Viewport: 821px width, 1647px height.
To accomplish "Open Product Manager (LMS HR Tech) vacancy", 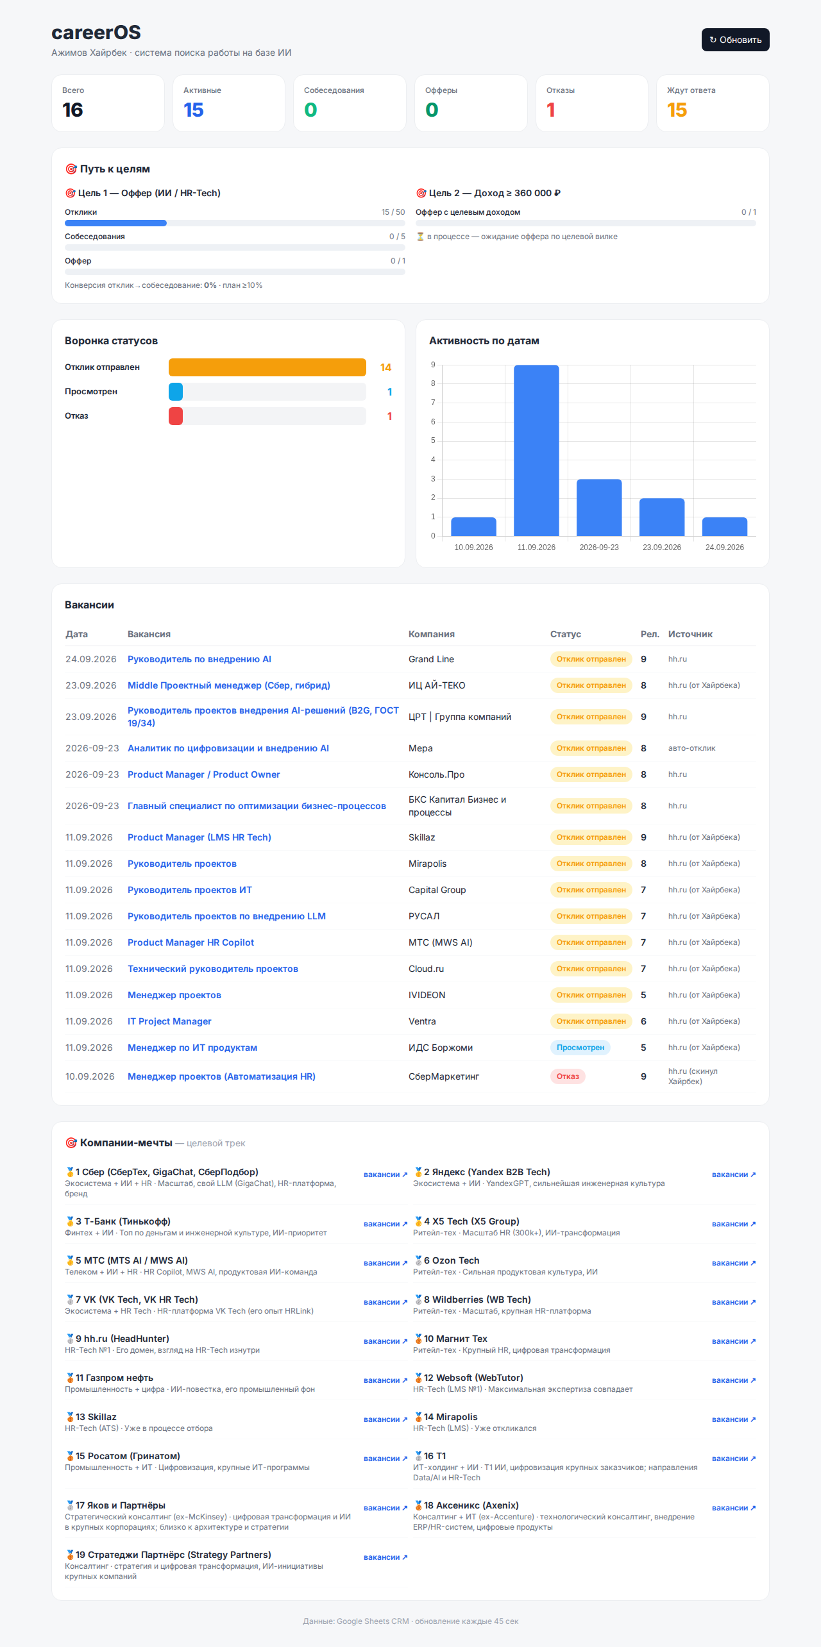I will coord(199,837).
